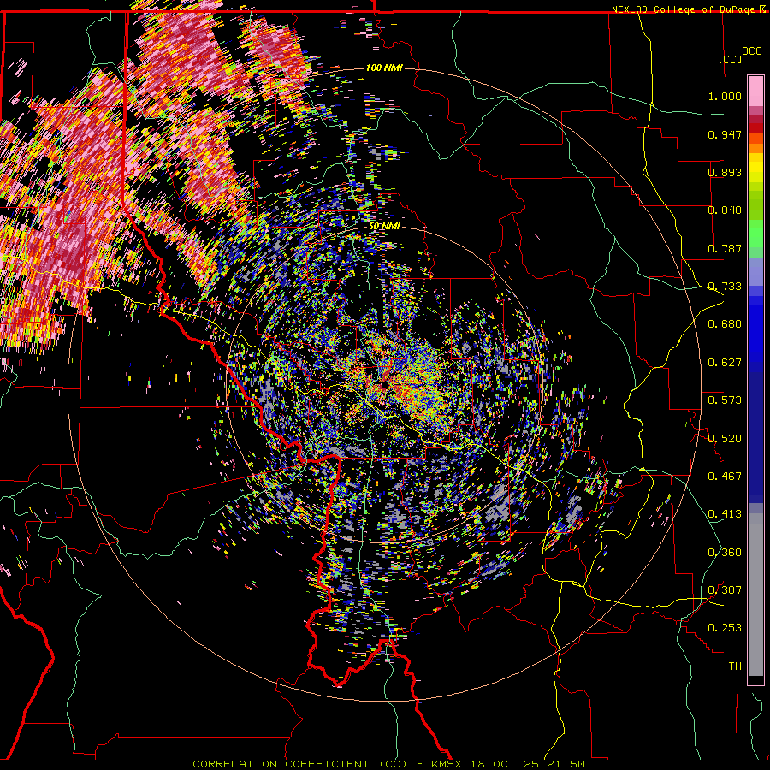This screenshot has width=770, height=770.
Task: Click the TH threshold label
Action: (735, 666)
